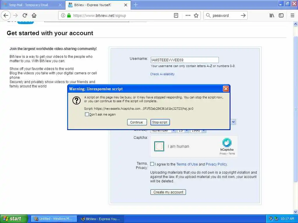This screenshot has width=298, height=223.
Task: Close the Unresponsive script warning dialog
Action: tap(226, 89)
